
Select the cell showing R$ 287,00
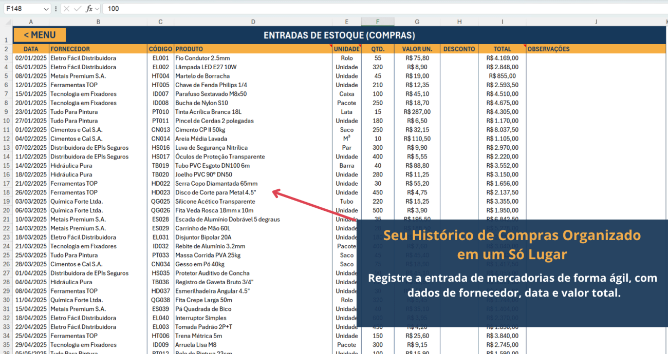[417, 111]
